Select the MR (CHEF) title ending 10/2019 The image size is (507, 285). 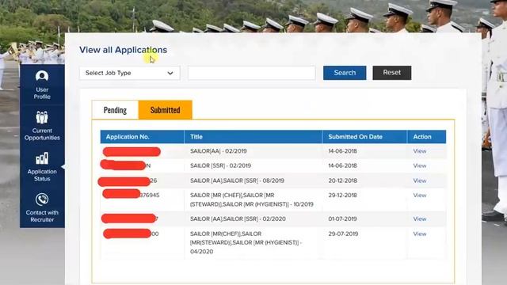pos(252,199)
